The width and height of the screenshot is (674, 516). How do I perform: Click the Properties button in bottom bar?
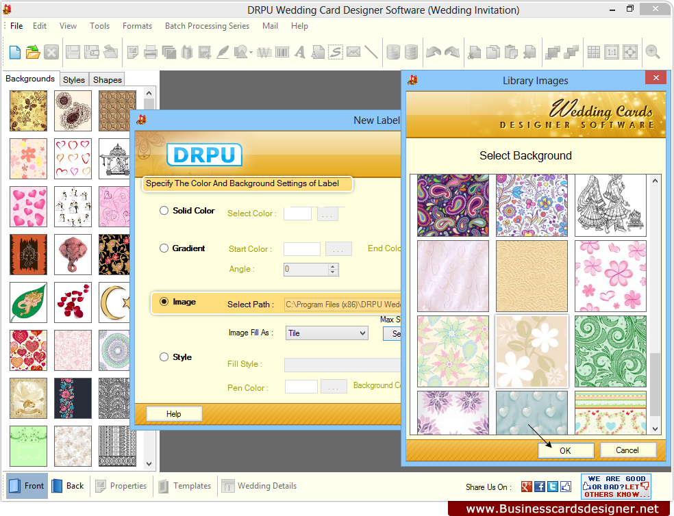coord(121,486)
